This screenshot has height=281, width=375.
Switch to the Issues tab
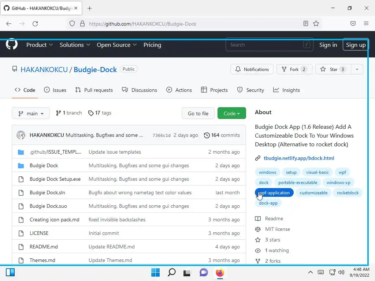[55, 90]
